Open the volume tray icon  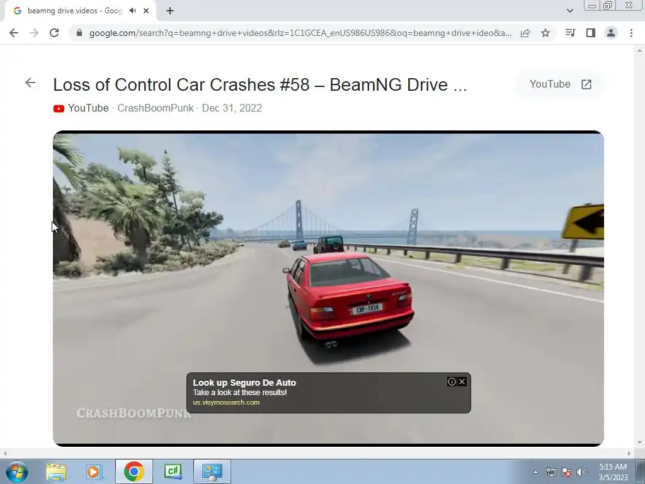581,472
